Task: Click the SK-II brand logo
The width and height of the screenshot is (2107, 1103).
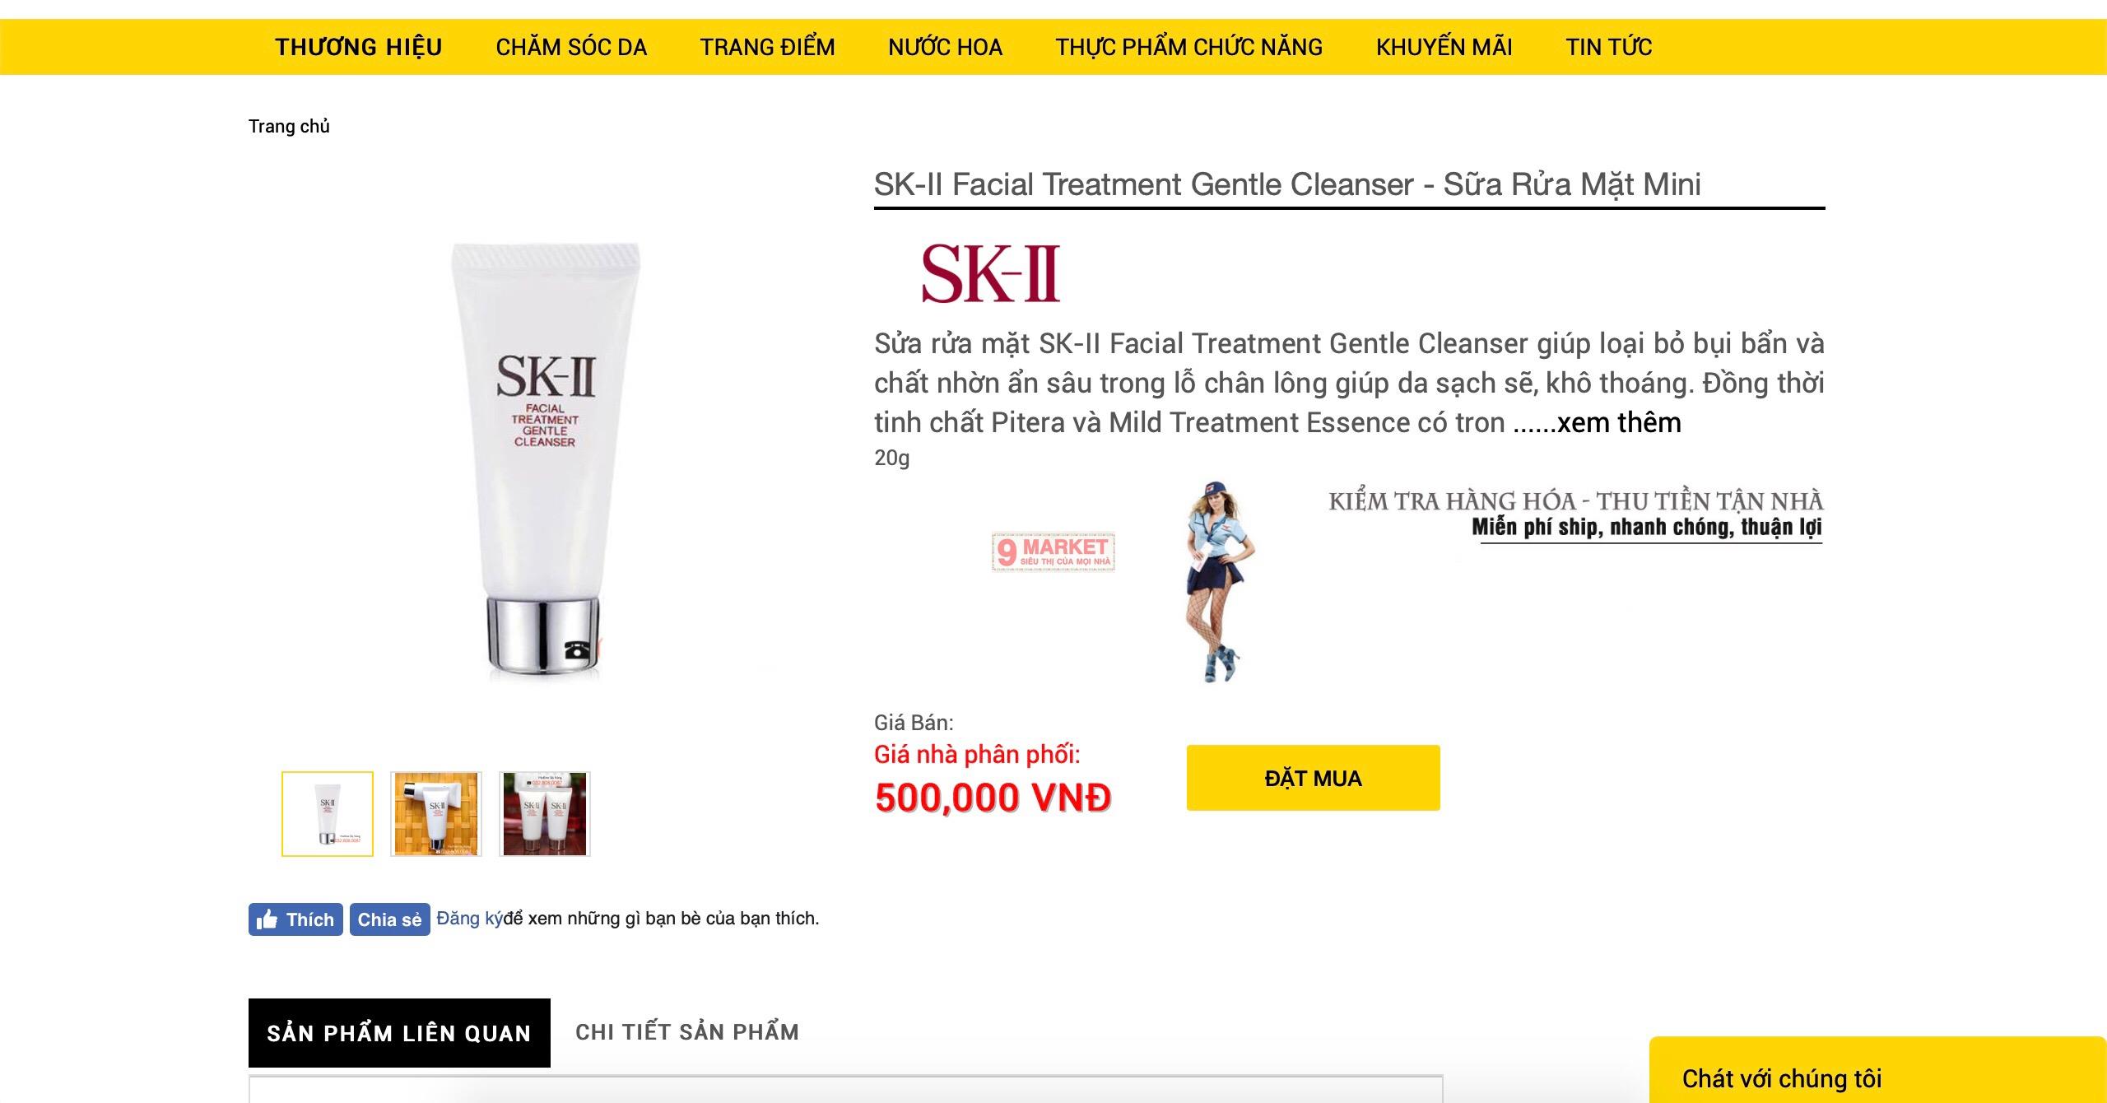Action: point(990,274)
